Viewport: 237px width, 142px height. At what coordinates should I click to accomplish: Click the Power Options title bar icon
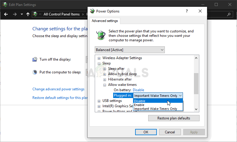click(x=92, y=11)
